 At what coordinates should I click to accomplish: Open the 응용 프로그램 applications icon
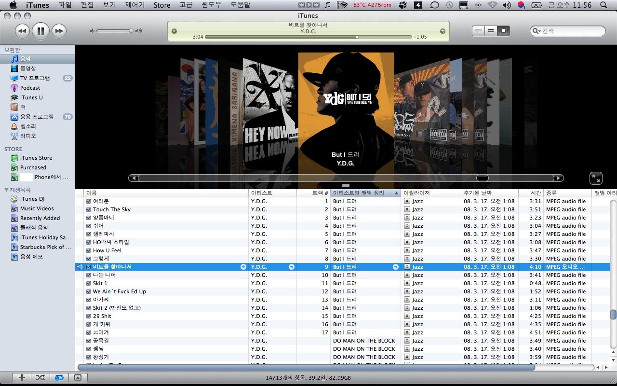(x=14, y=117)
